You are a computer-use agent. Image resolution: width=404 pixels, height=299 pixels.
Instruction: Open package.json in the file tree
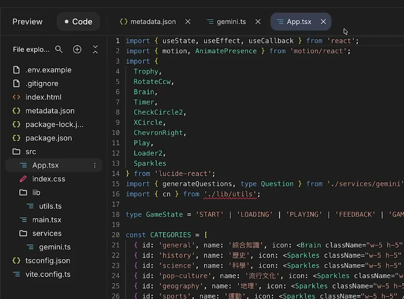click(x=49, y=138)
